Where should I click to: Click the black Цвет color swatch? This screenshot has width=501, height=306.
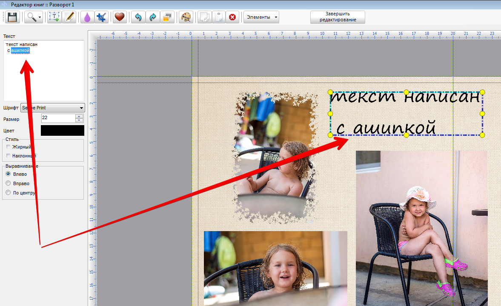[62, 131]
